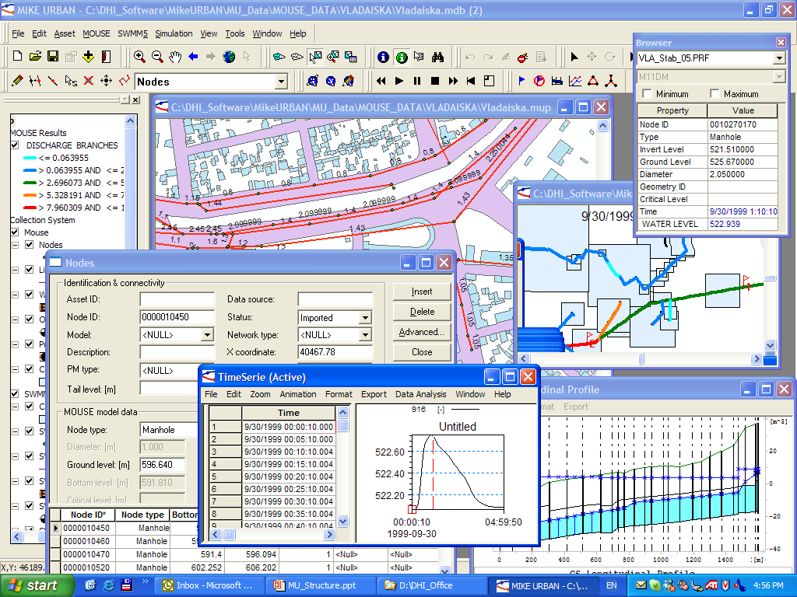The width and height of the screenshot is (797, 597).
Task: Open a project using the folder icon
Action: tap(35, 56)
